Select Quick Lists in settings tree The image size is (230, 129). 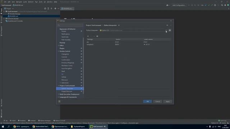65,37
